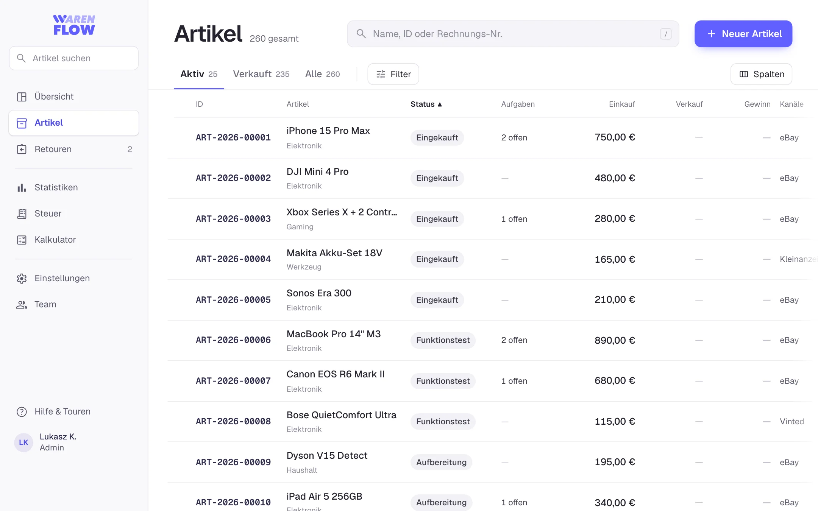Click the Vinted channel for Bose QuietComfort
Viewport: 818px width, 511px height.
[x=791, y=421]
